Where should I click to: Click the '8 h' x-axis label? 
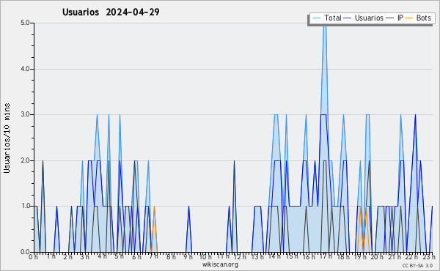[x=171, y=257]
